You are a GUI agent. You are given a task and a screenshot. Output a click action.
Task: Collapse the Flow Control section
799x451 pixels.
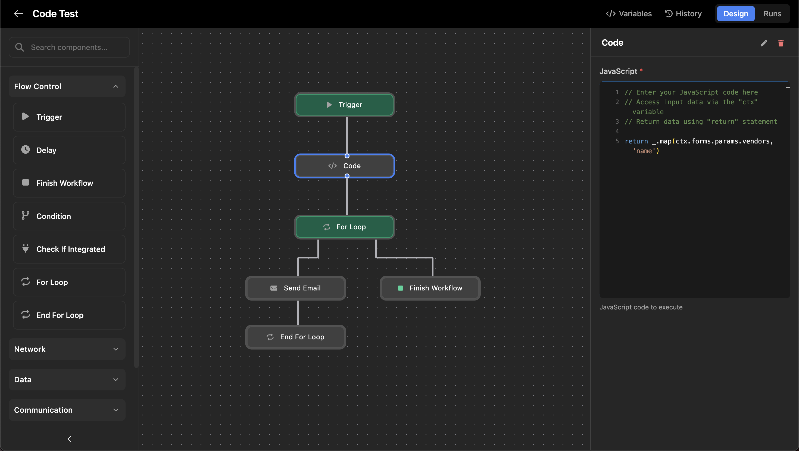pyautogui.click(x=67, y=86)
